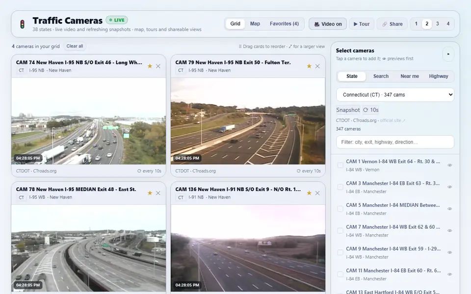The width and height of the screenshot is (471, 294).
Task: Toggle the Video on button
Action: pos(328,24)
